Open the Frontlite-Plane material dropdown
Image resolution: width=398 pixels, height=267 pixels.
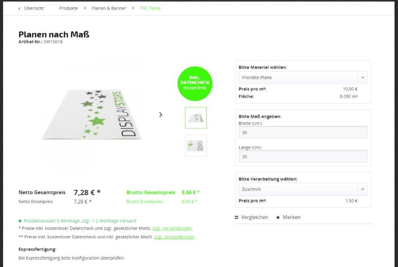point(303,78)
